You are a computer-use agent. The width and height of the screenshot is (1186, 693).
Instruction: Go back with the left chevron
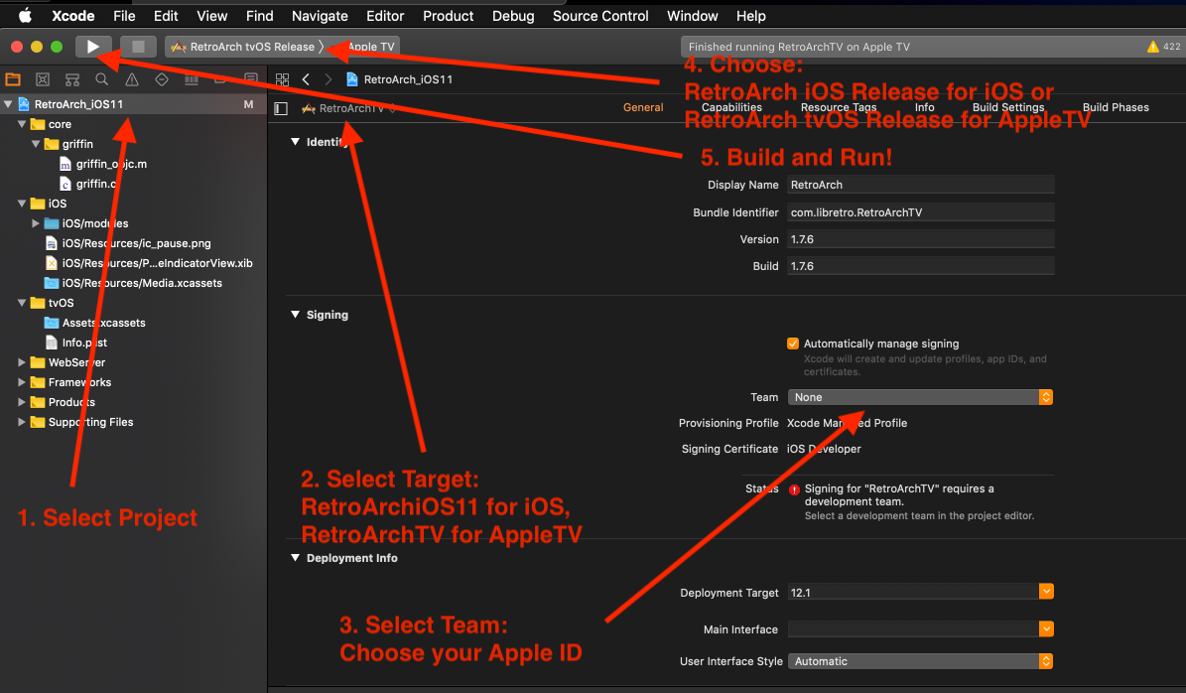point(306,79)
